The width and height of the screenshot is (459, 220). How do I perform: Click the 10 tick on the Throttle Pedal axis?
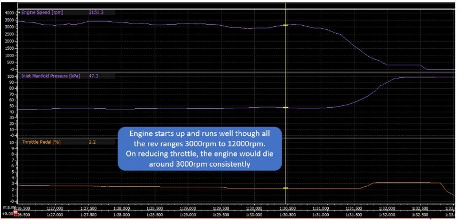click(x=11, y=142)
